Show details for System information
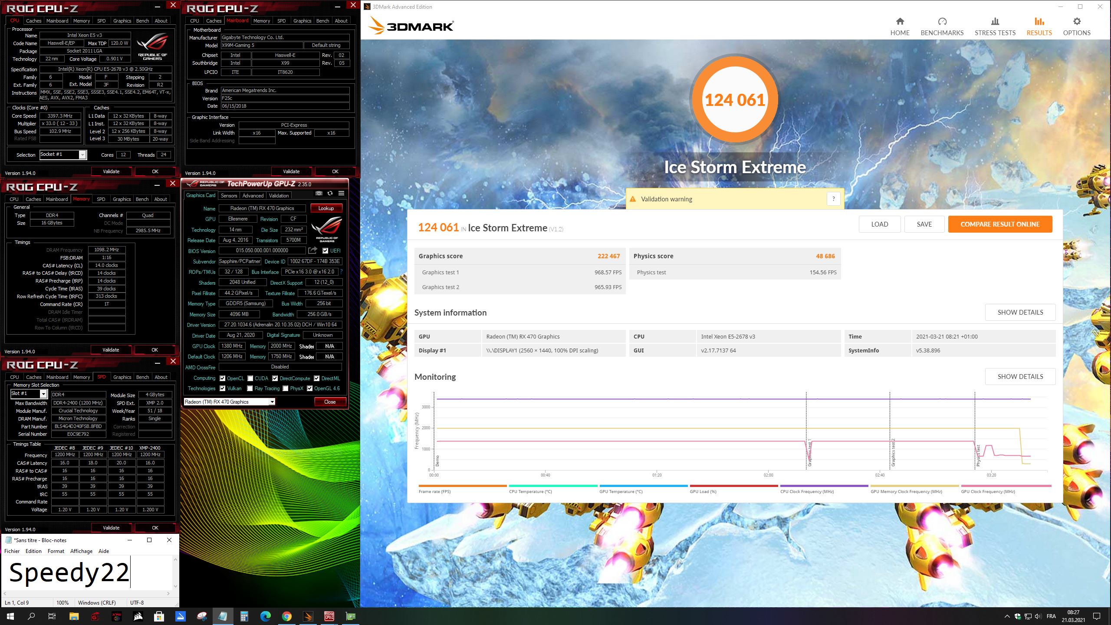1111x625 pixels. pyautogui.click(x=1020, y=312)
